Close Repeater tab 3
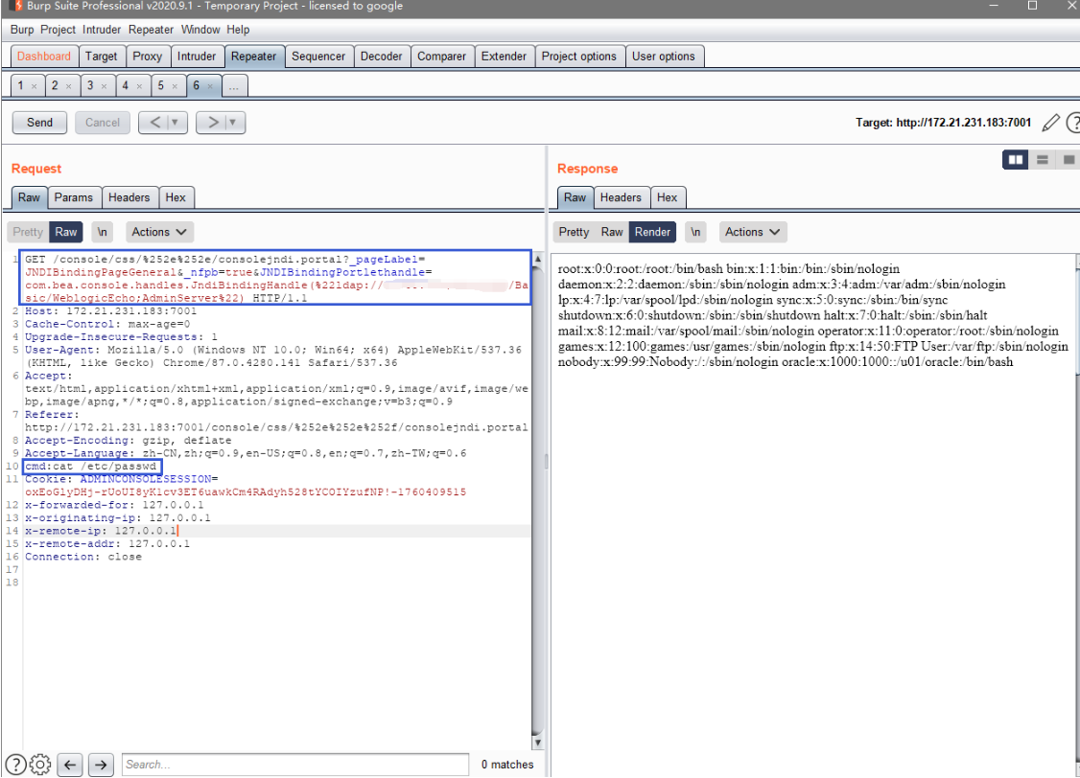This screenshot has width=1080, height=778. pyautogui.click(x=104, y=86)
